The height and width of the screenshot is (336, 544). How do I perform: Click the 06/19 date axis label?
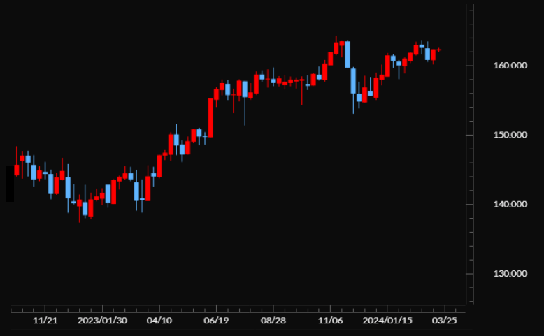(216, 321)
